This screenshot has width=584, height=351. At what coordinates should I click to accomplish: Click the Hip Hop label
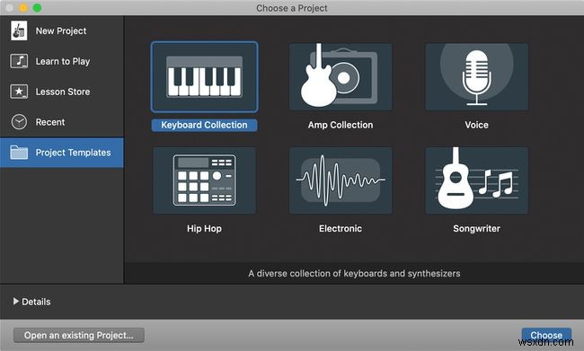(x=204, y=229)
